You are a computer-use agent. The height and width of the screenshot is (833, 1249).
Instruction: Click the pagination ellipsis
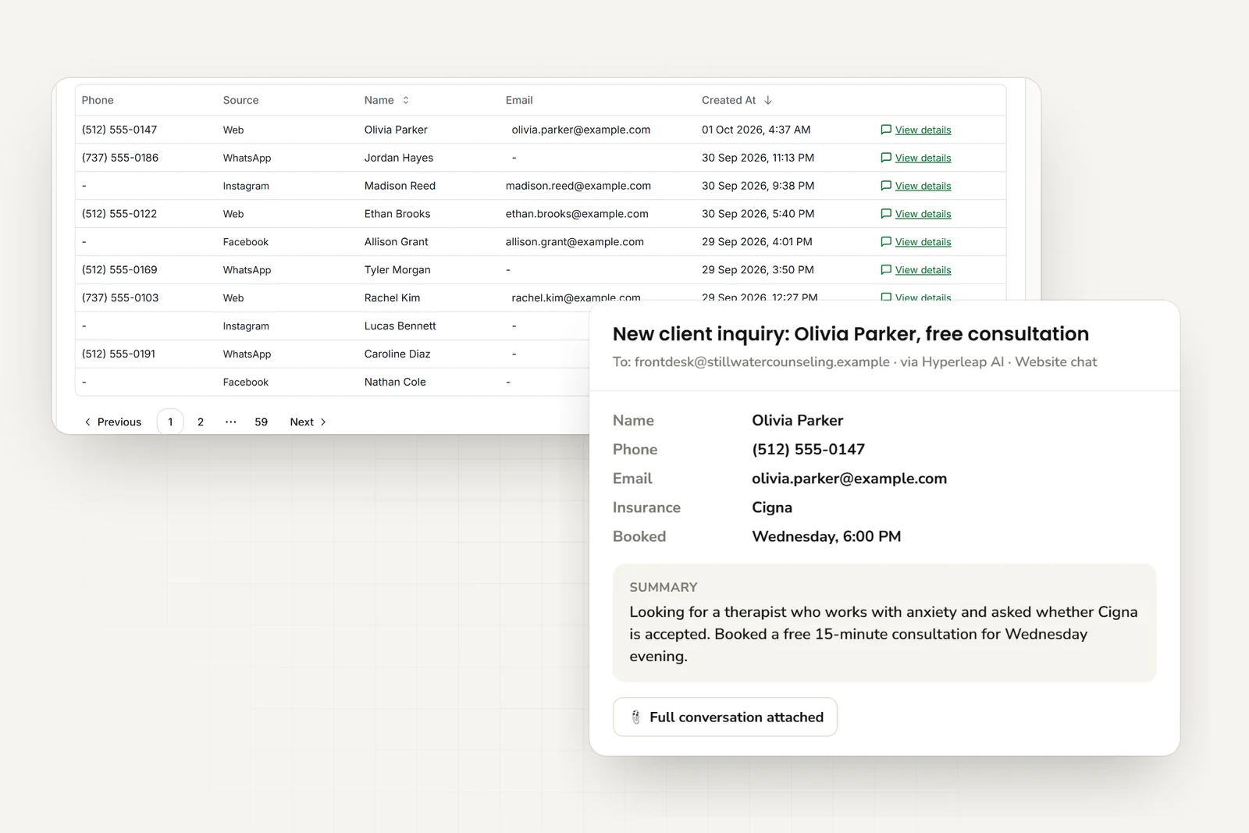point(230,422)
